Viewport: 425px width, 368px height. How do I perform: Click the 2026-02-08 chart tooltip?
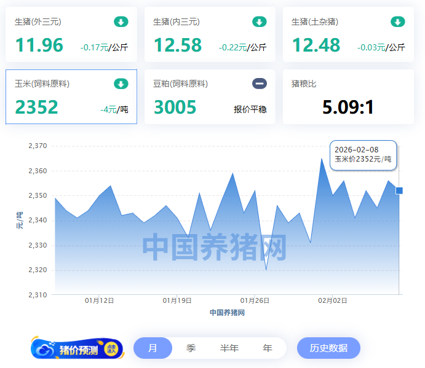pyautogui.click(x=363, y=155)
